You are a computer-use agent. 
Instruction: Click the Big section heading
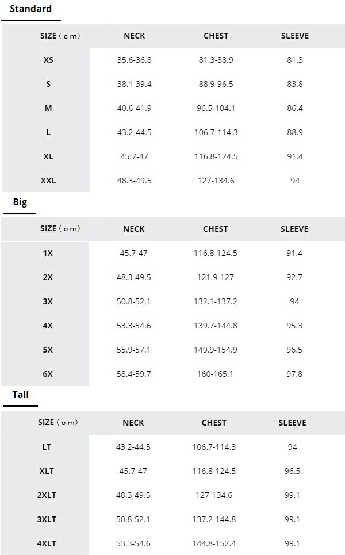click(x=20, y=202)
